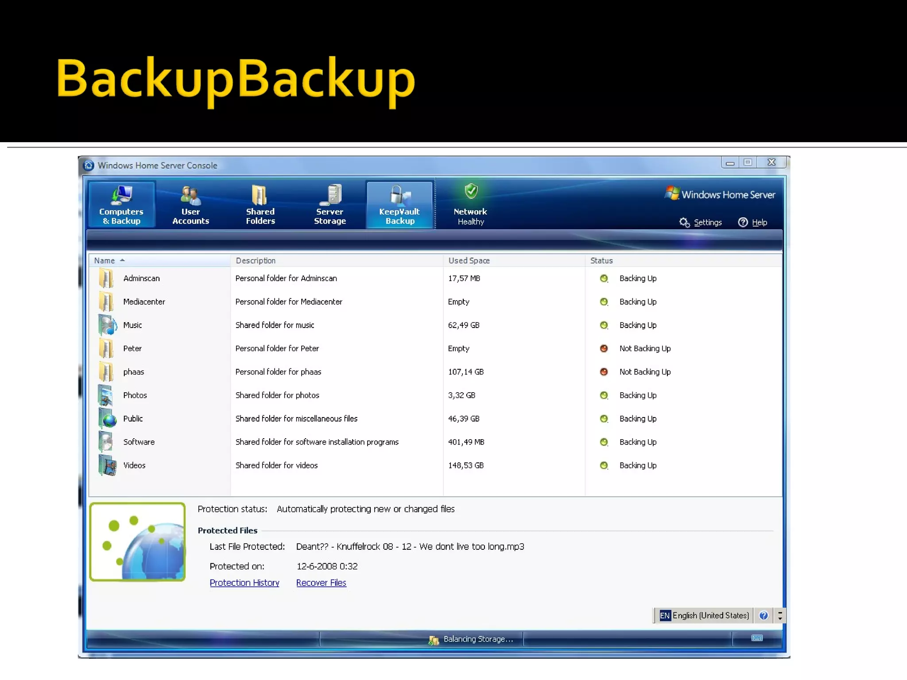Toggle backup status for Peter folder
This screenshot has width=907, height=680.
pyautogui.click(x=604, y=348)
